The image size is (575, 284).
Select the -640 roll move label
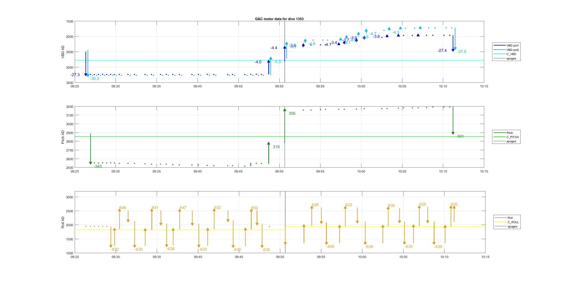[330, 247]
